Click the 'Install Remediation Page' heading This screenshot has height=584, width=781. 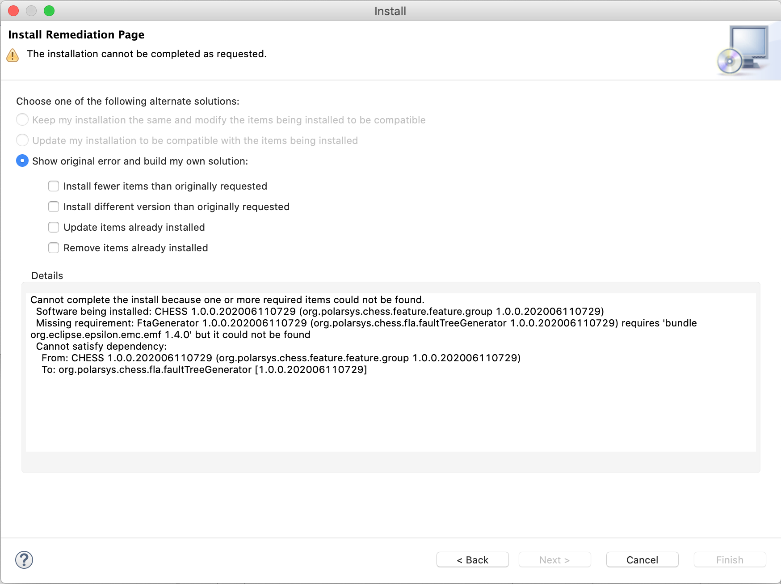pos(76,35)
